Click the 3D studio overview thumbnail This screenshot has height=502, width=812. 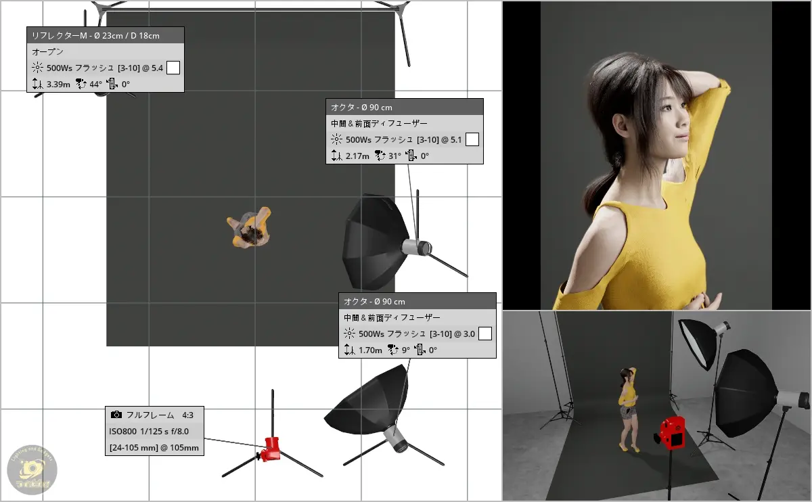pyautogui.click(x=656, y=406)
